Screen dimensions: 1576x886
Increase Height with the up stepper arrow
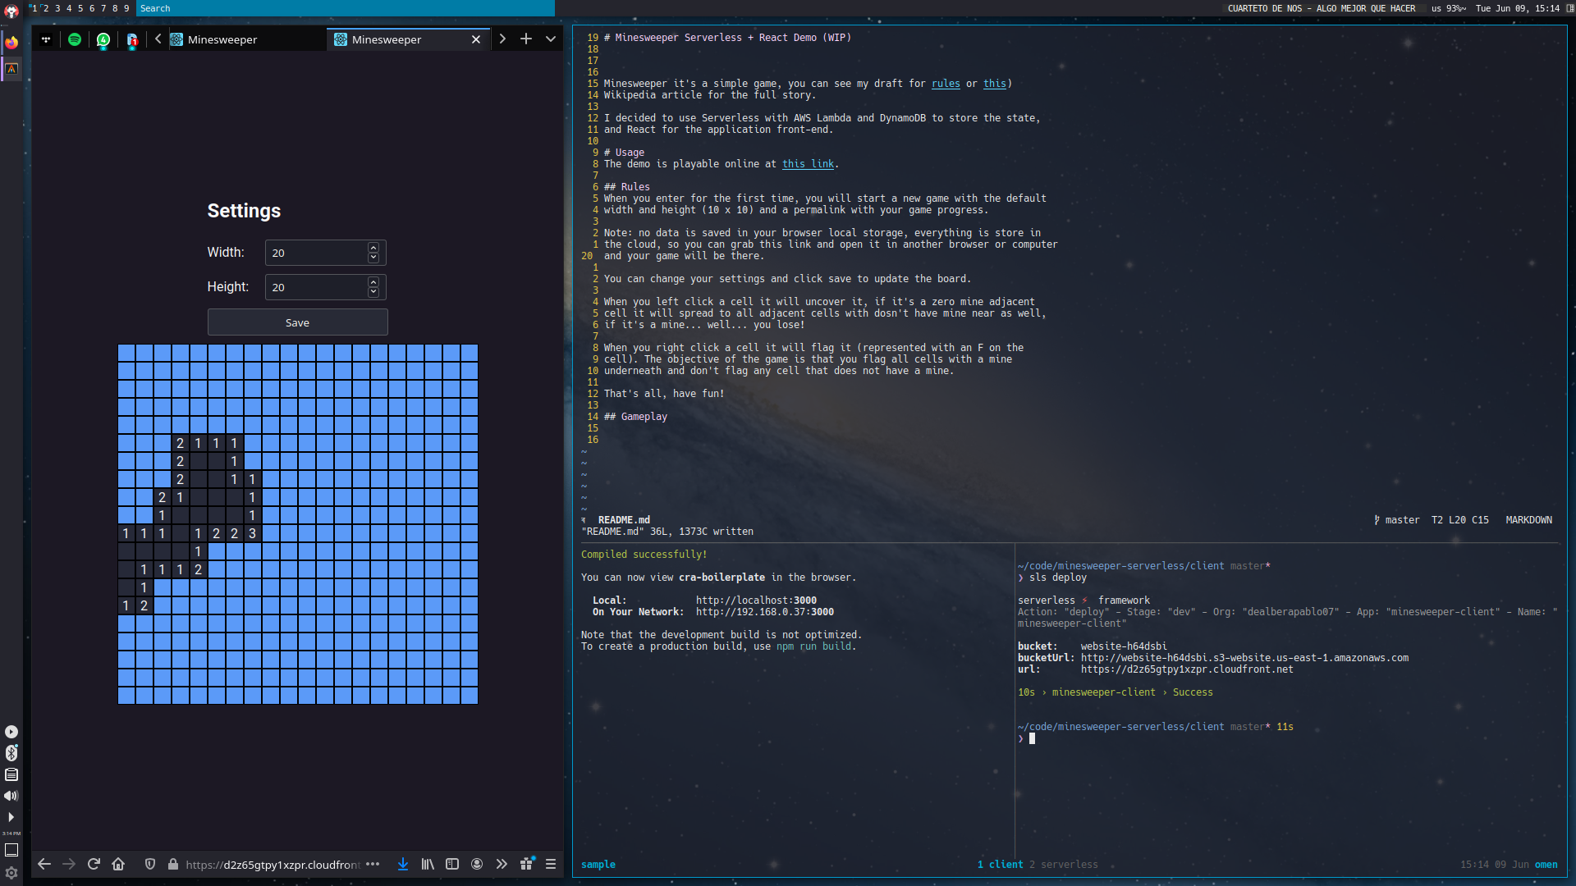(x=373, y=282)
